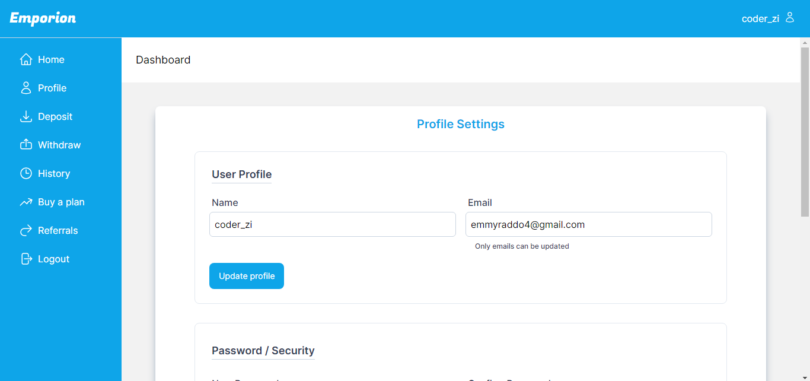Click the Logout door icon

(25, 259)
